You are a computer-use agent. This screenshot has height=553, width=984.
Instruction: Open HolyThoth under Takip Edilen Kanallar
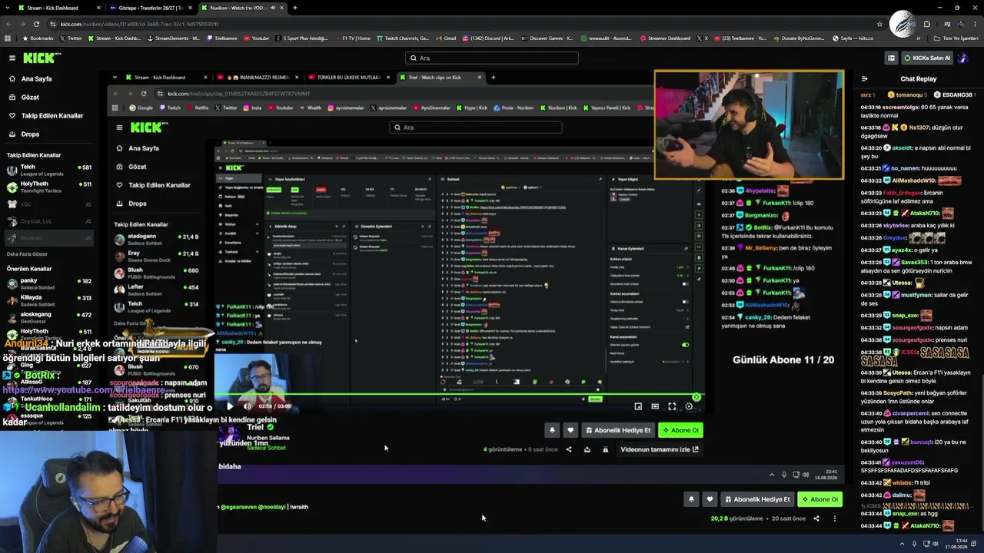48,187
